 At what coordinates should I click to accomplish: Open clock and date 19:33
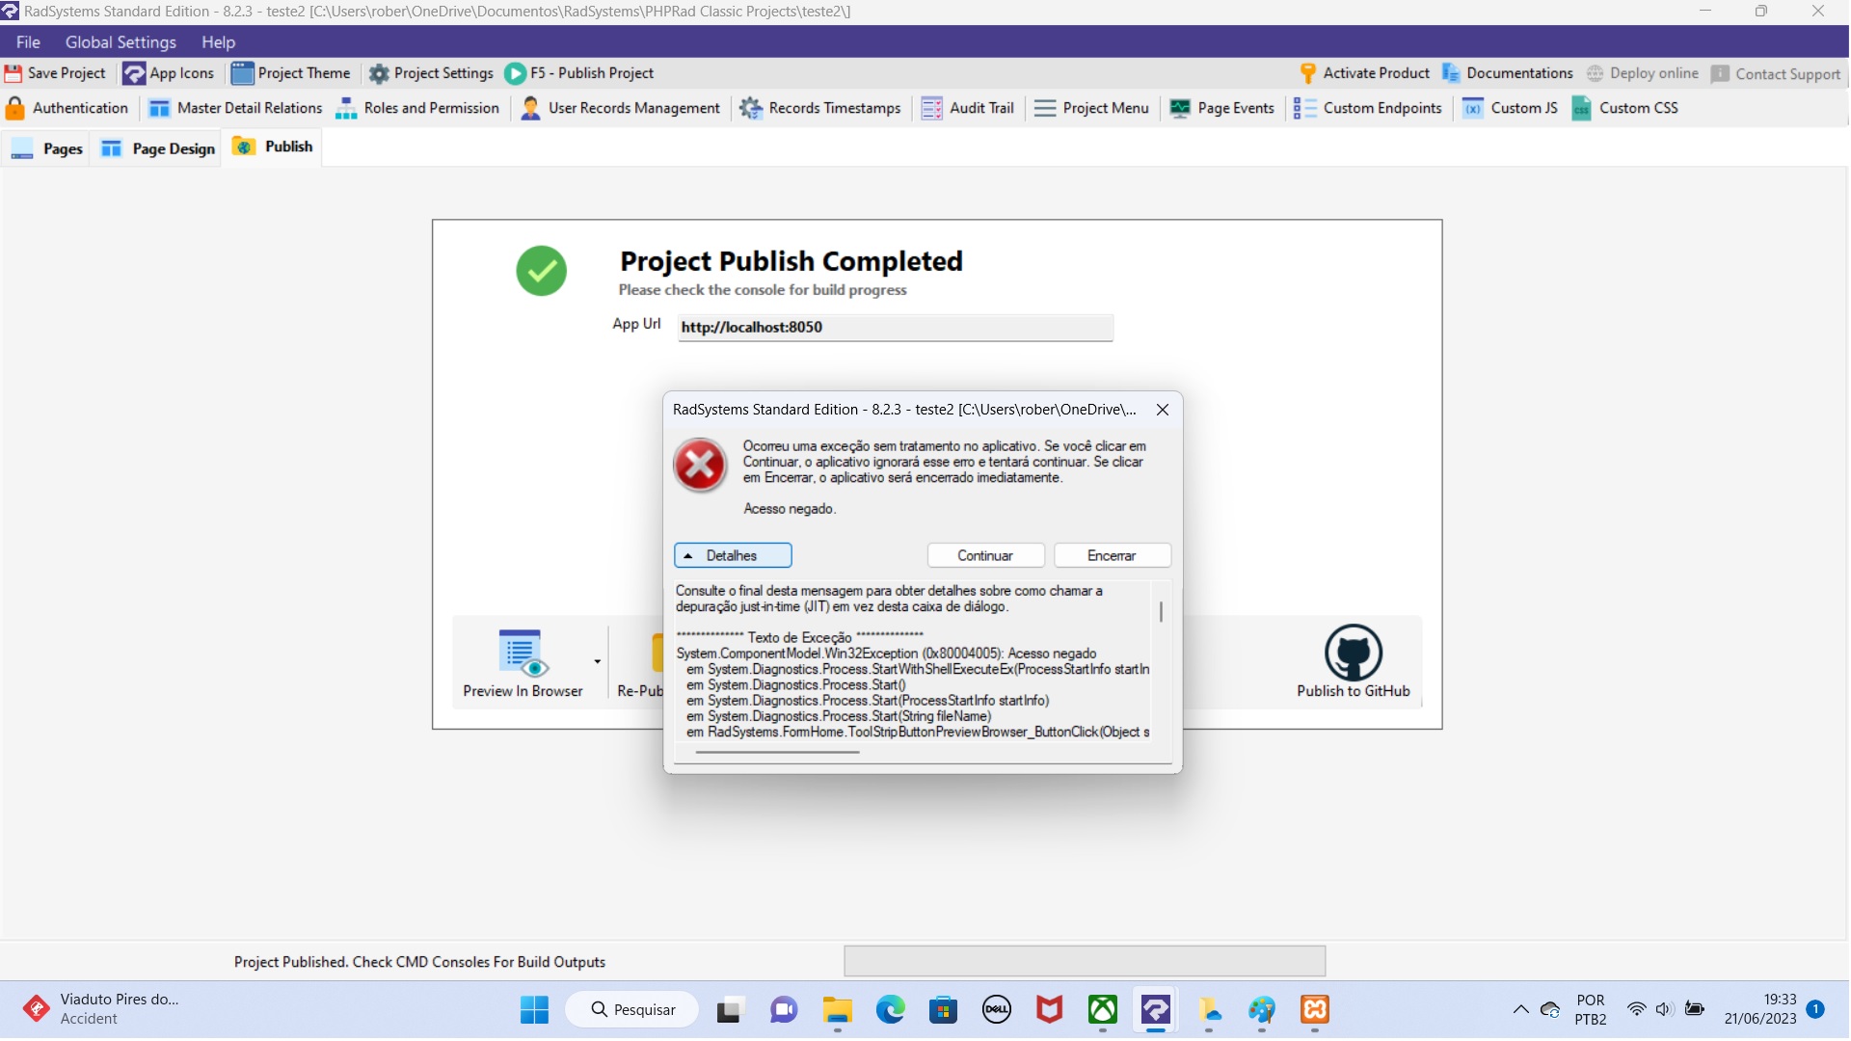tap(1760, 1010)
